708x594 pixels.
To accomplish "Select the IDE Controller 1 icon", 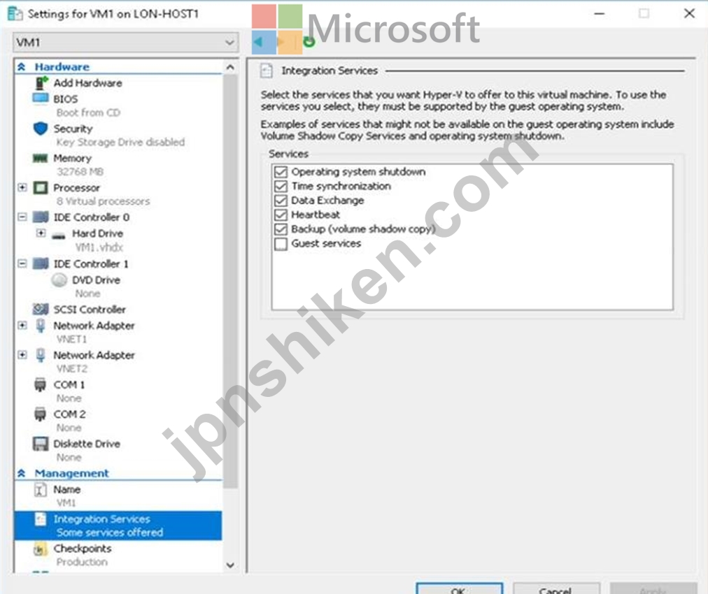I will 41,263.
